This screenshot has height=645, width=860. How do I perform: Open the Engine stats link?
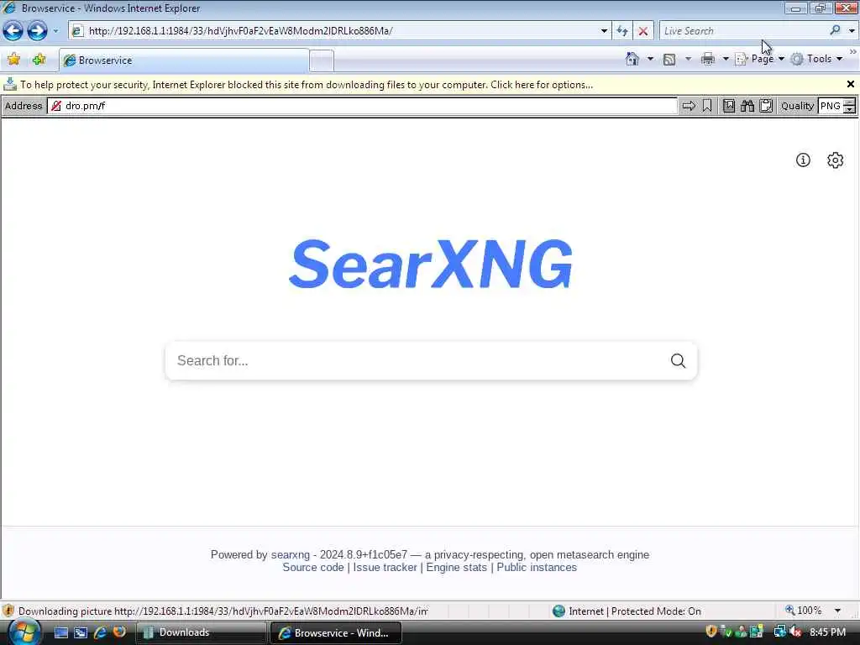pyautogui.click(x=456, y=567)
